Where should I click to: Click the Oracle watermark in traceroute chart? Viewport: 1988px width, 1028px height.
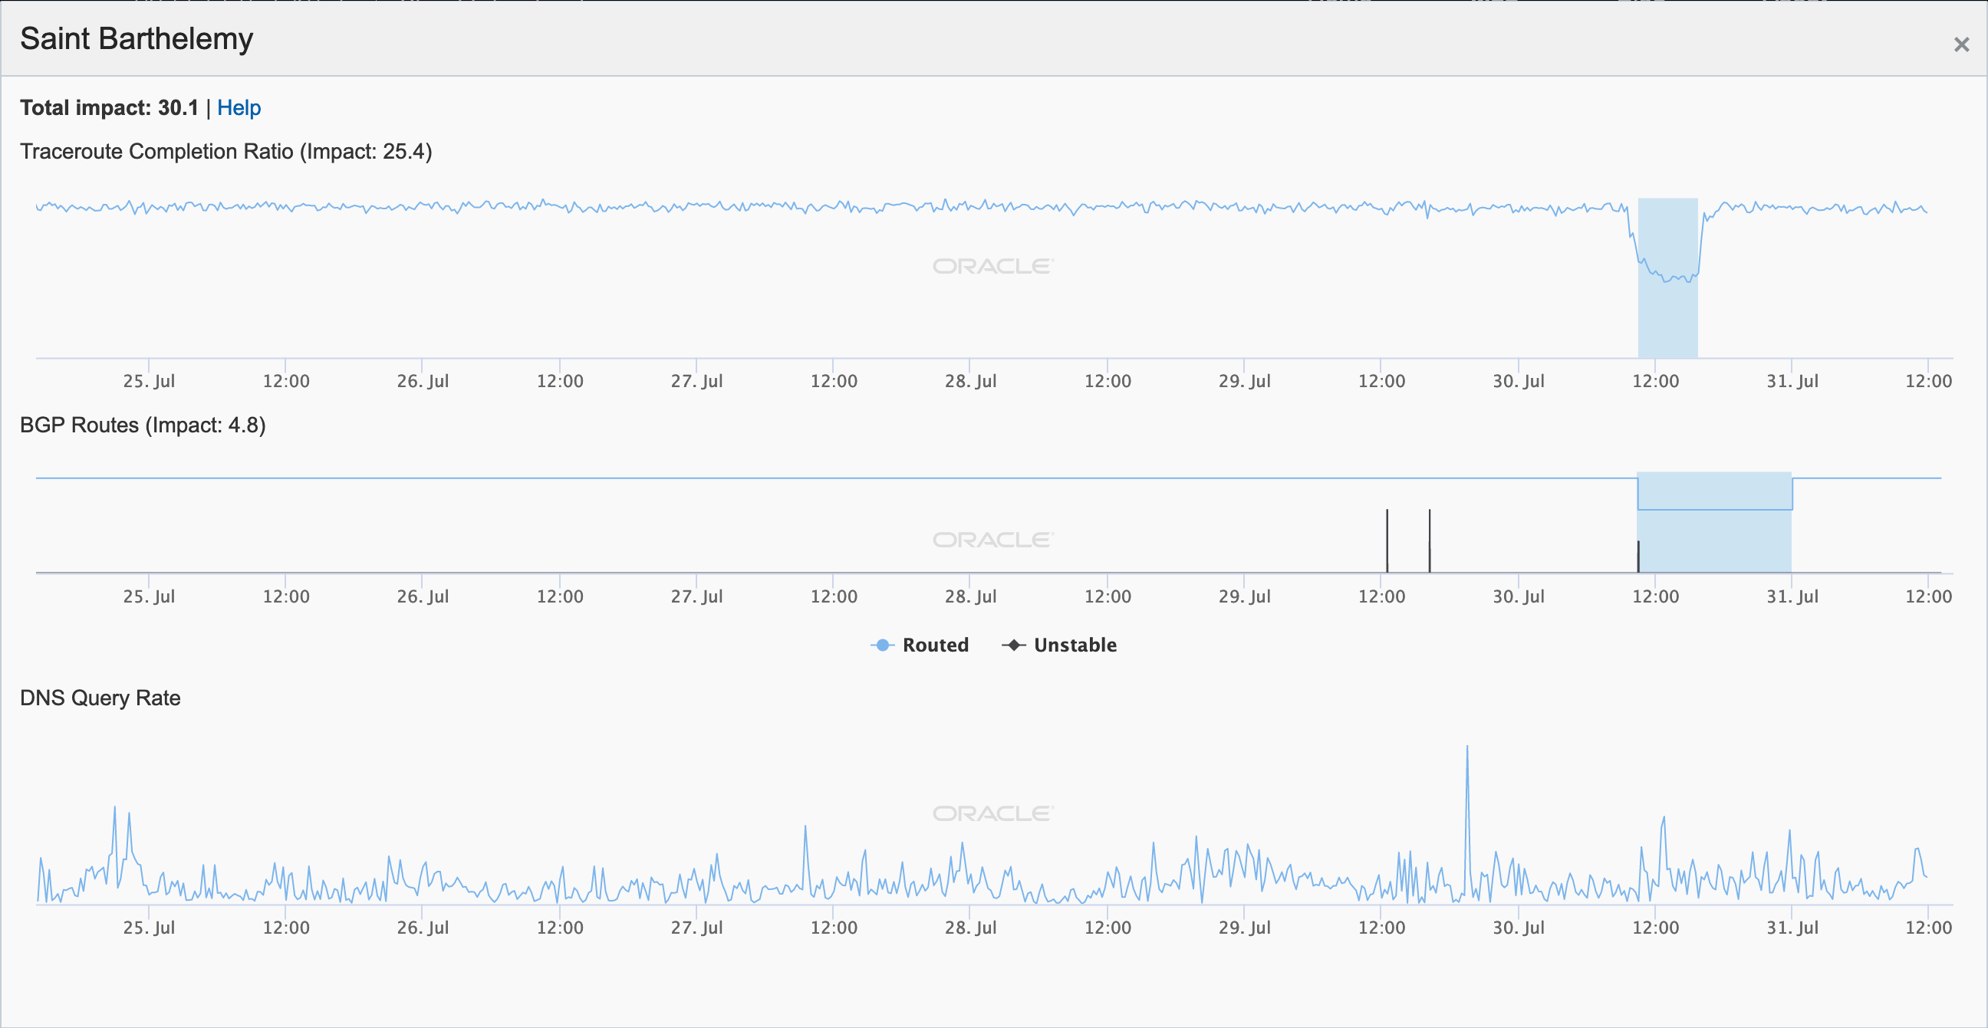pyautogui.click(x=992, y=266)
